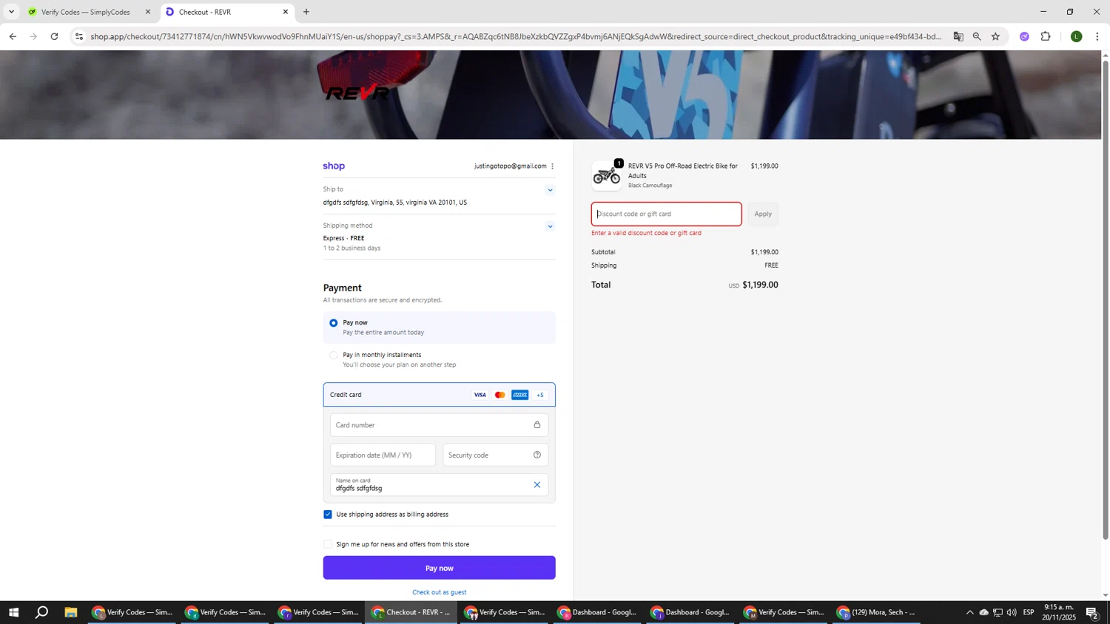Bookmark this page with star icon
This screenshot has width=1110, height=624.
coord(995,36)
